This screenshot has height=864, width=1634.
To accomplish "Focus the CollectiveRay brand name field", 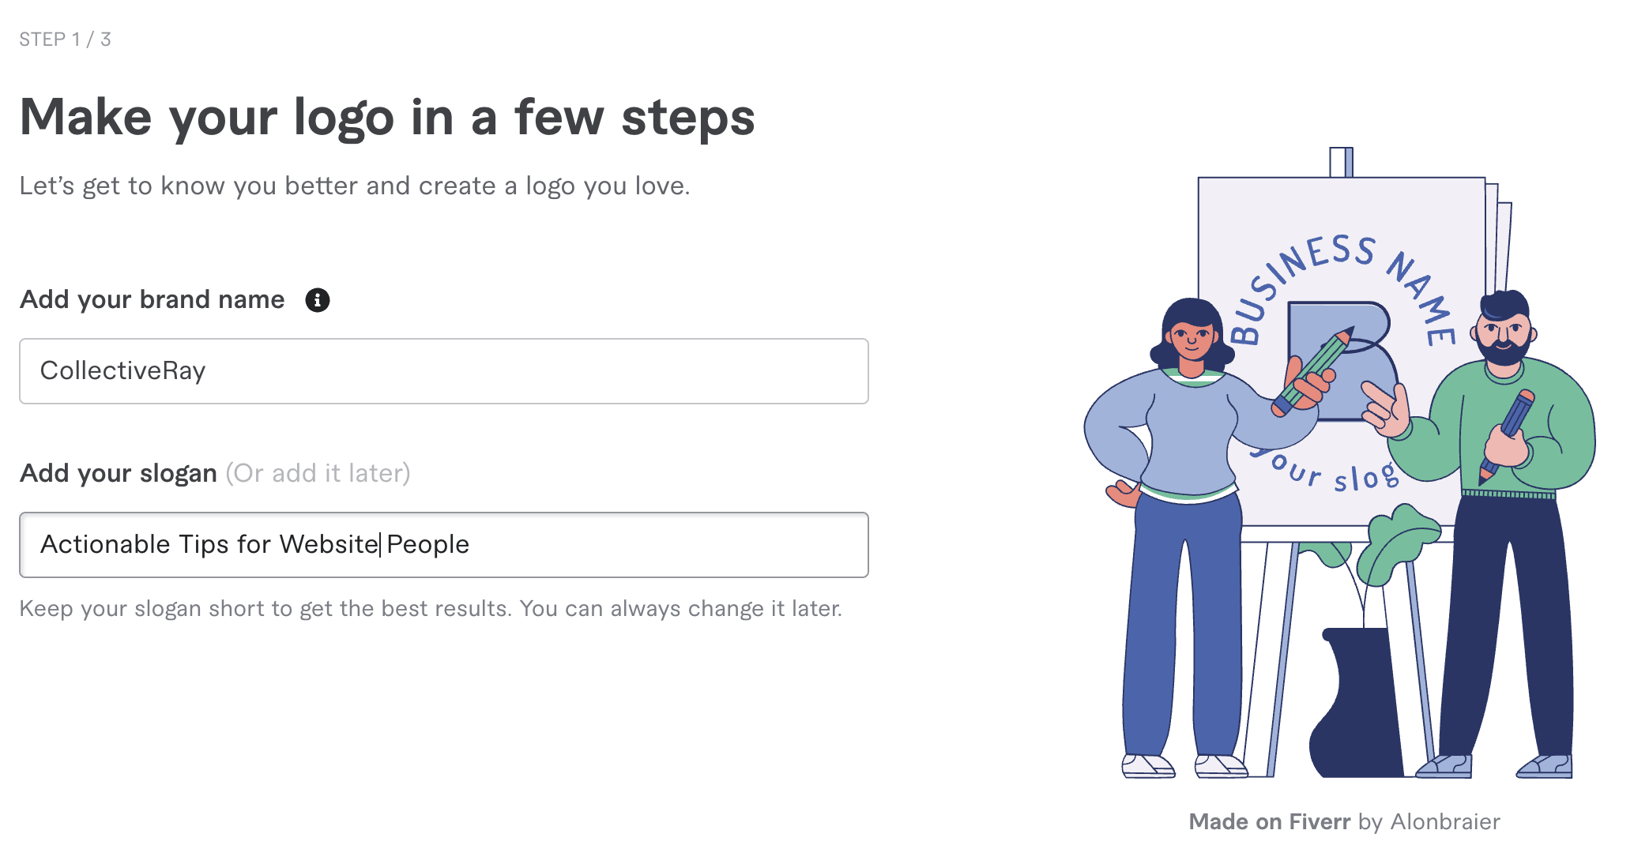I will coord(444,371).
